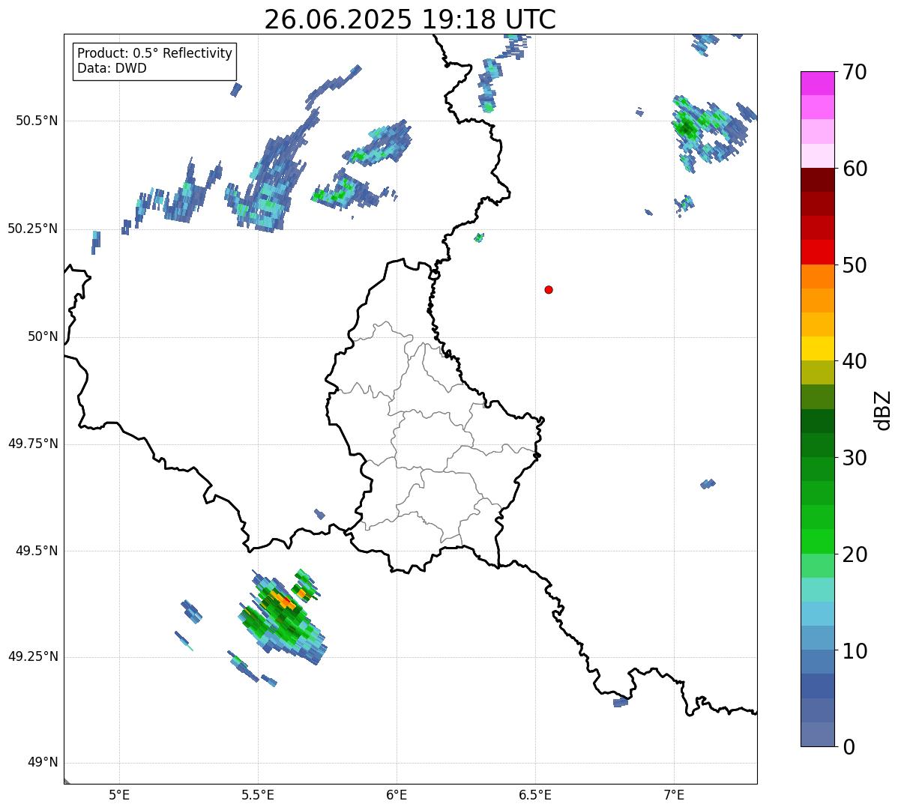
Task: Click the 50.25°N latitude label
Action: 32,229
